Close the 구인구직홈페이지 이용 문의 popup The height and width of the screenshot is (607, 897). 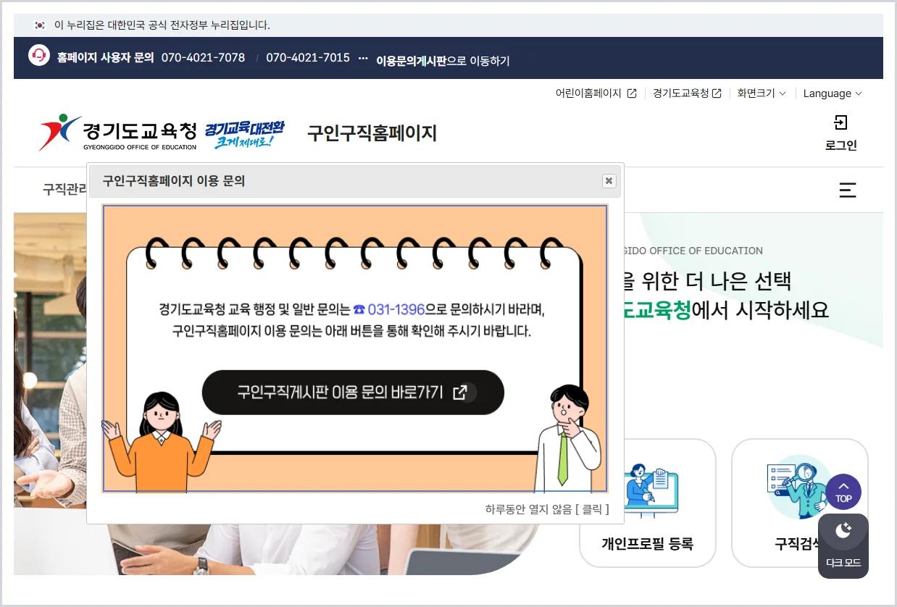coord(609,181)
